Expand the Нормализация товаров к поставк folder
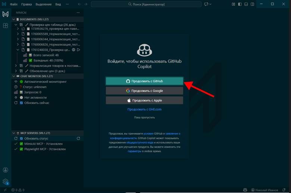291x193 pixels. [16, 66]
